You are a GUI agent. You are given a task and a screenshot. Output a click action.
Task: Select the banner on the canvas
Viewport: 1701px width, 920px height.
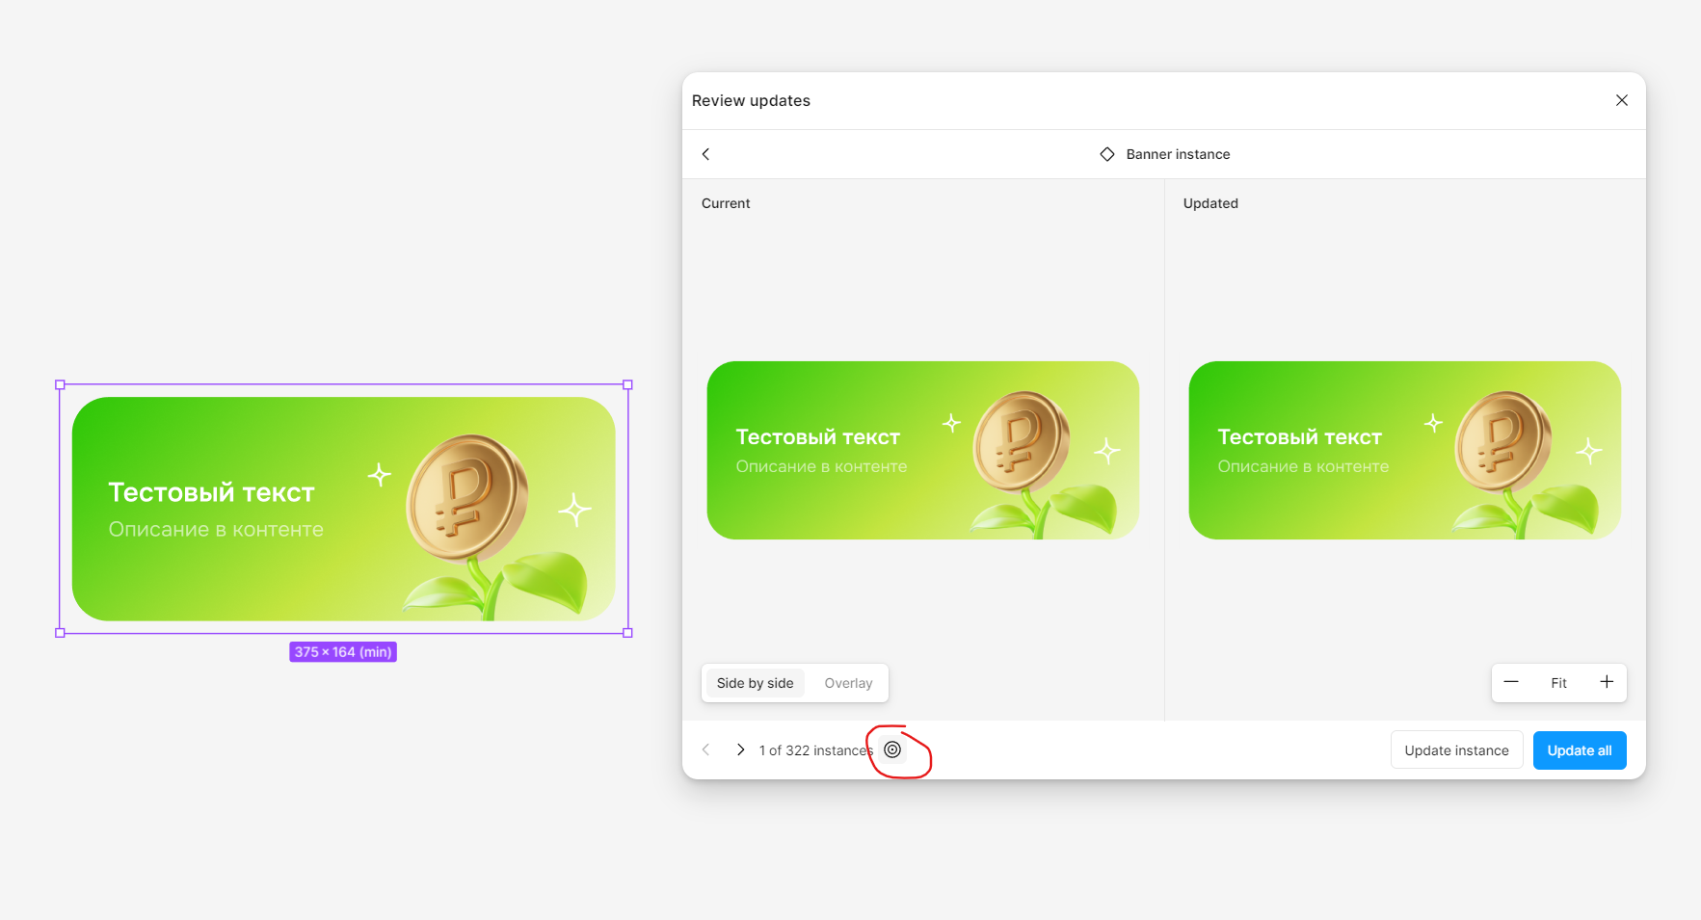(344, 509)
